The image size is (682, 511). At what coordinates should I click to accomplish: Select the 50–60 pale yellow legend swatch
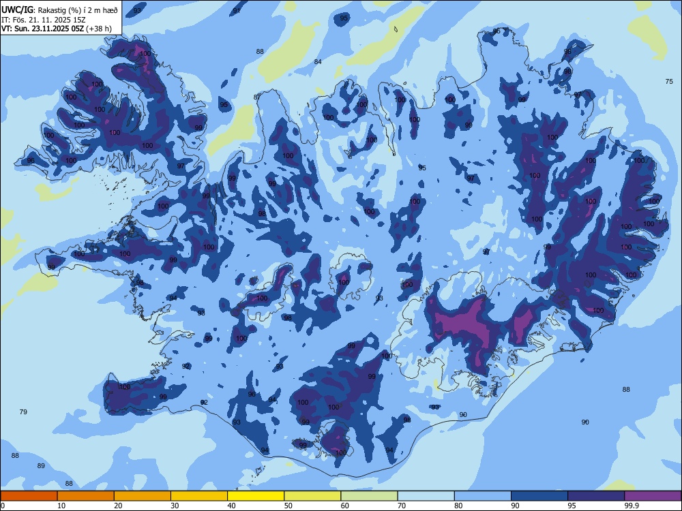click(312, 496)
